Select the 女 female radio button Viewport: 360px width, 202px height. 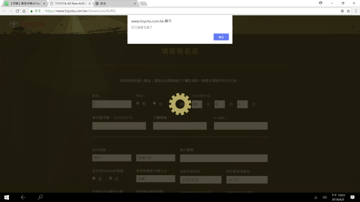coord(154,103)
